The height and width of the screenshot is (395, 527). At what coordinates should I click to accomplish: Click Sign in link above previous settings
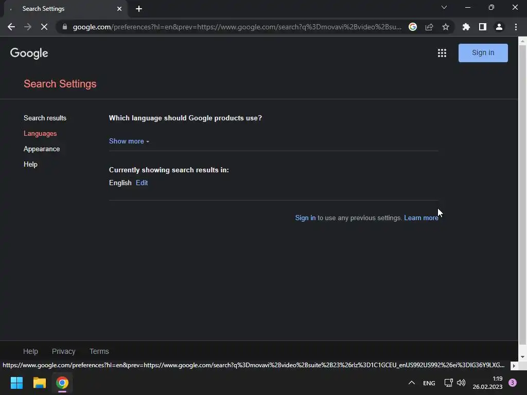click(305, 218)
